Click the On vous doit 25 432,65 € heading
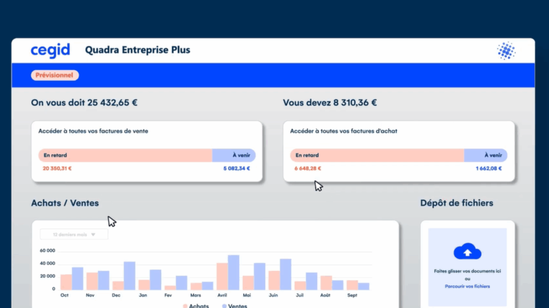 point(84,103)
